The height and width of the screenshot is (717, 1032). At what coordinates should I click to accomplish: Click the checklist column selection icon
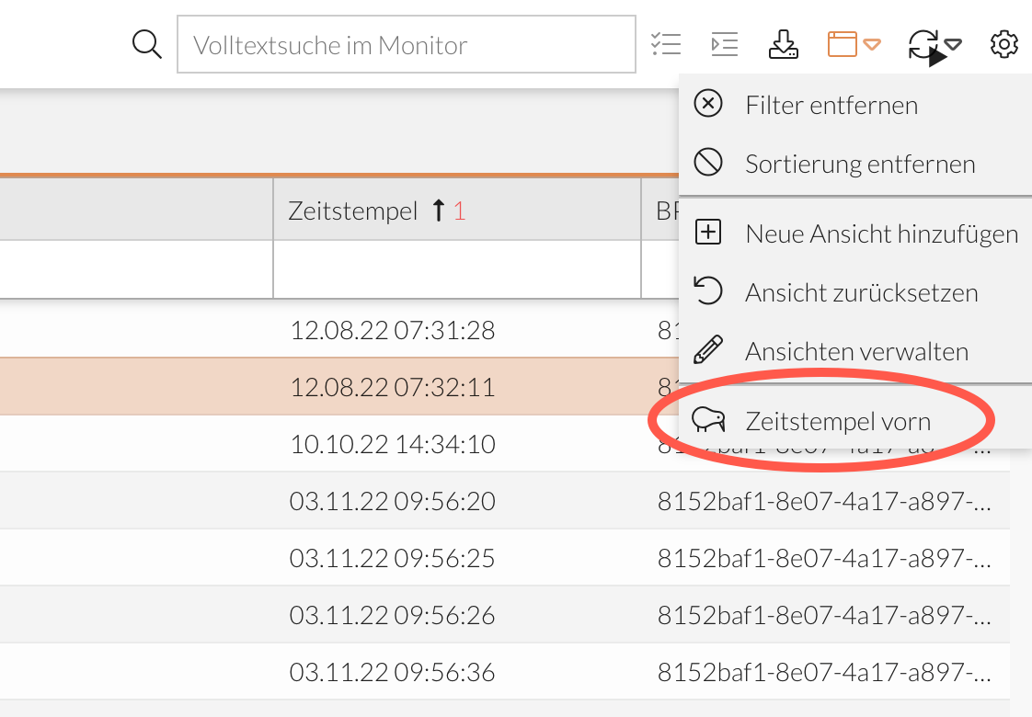coord(667,43)
